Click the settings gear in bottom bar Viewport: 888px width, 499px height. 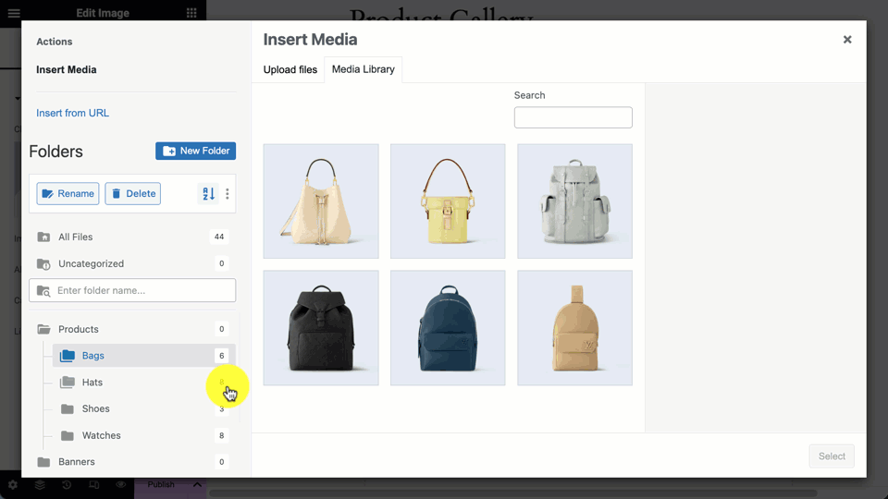click(x=13, y=485)
